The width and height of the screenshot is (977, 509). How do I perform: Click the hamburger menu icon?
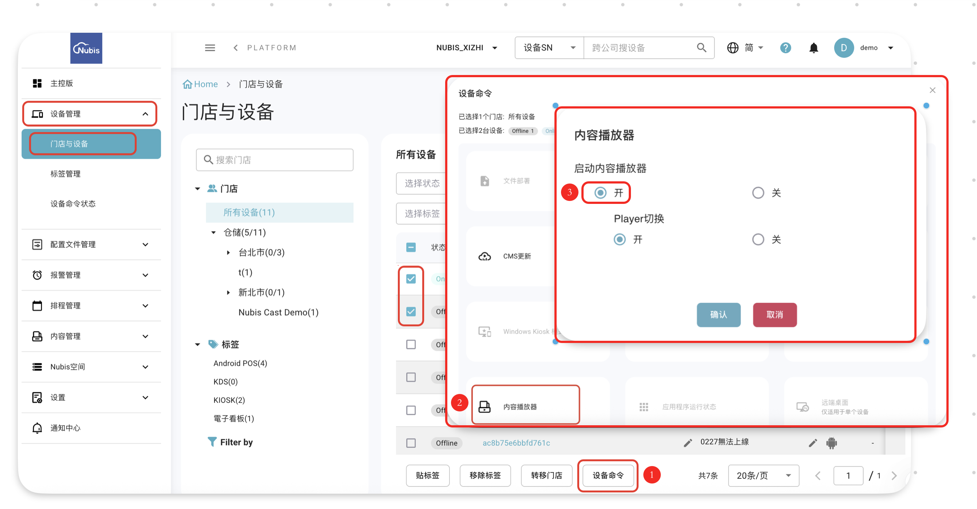click(x=210, y=48)
